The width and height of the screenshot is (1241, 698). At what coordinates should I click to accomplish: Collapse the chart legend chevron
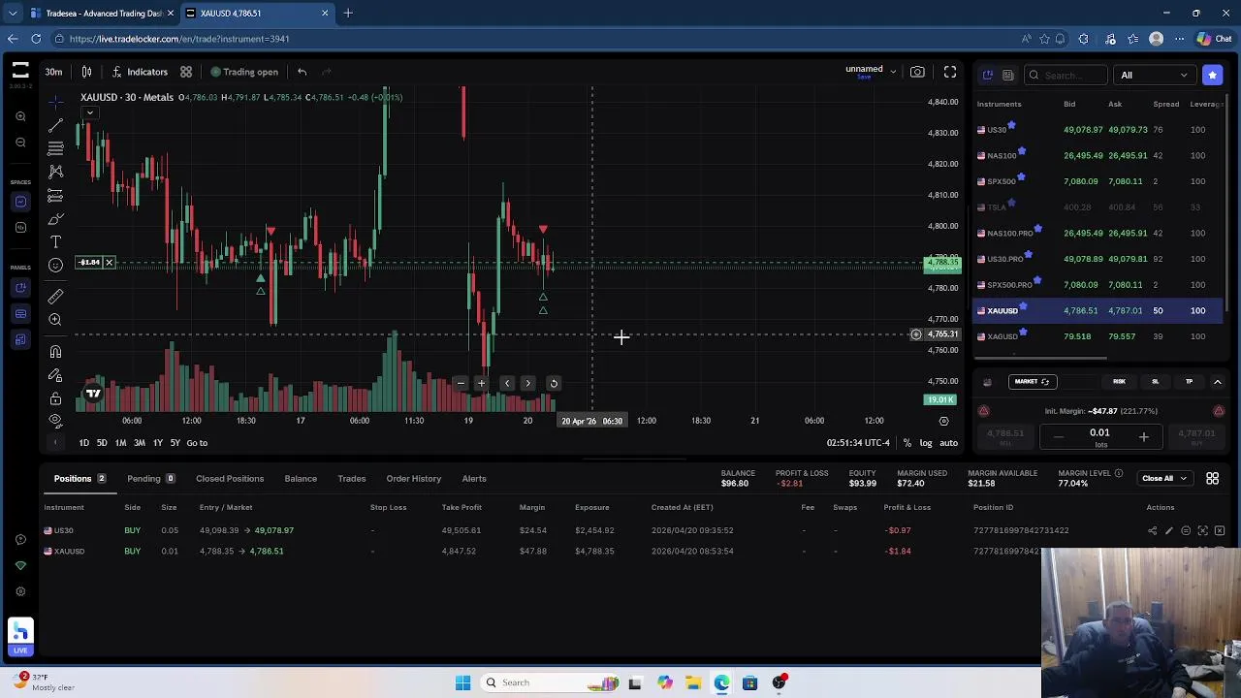(89, 112)
